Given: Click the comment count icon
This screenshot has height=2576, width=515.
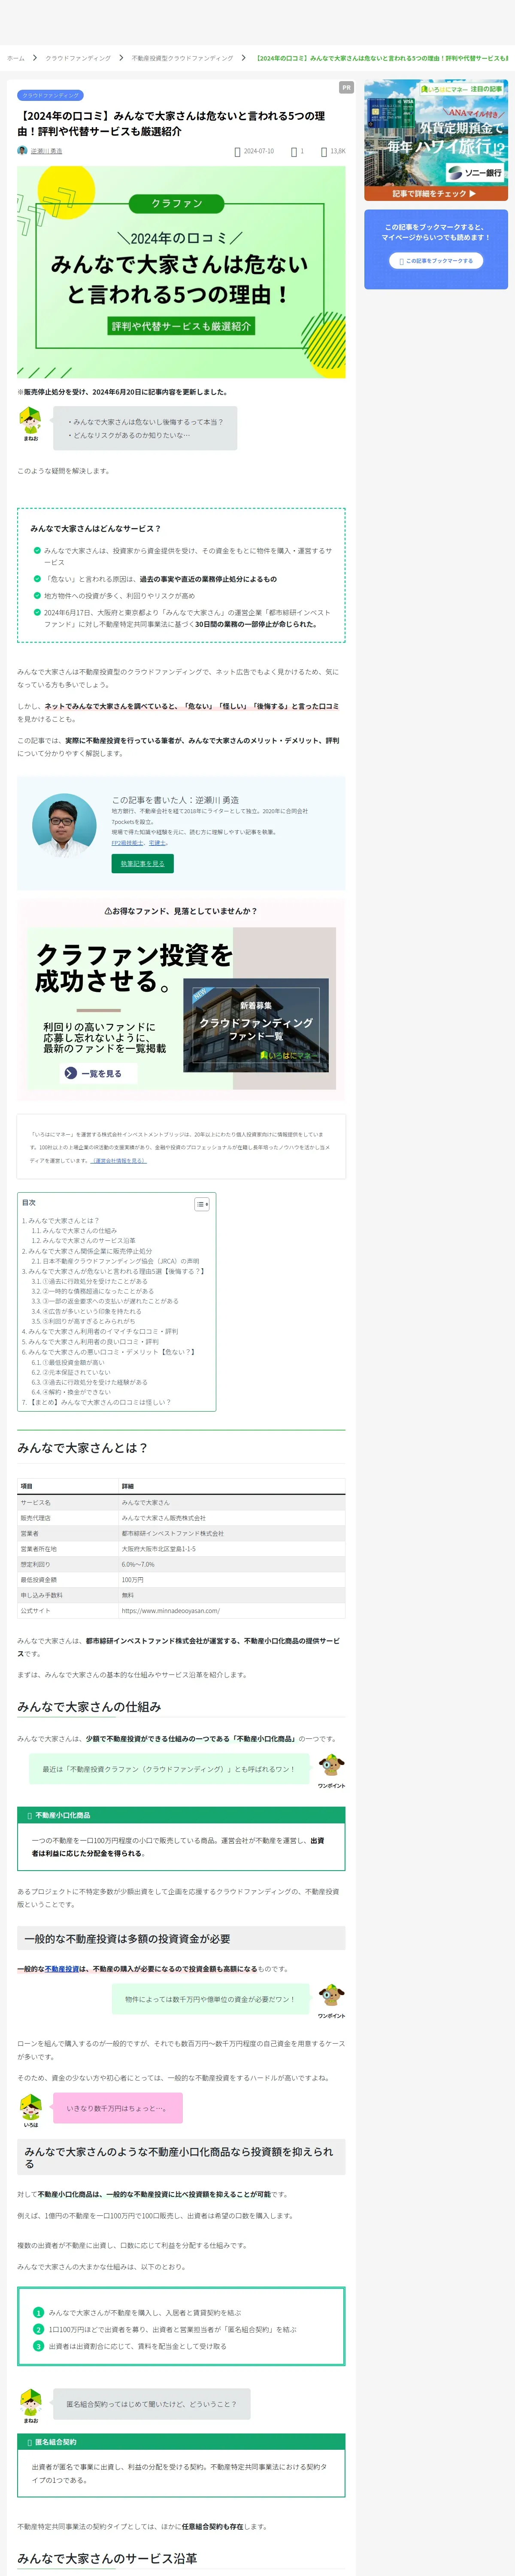Looking at the screenshot, I should tap(294, 152).
